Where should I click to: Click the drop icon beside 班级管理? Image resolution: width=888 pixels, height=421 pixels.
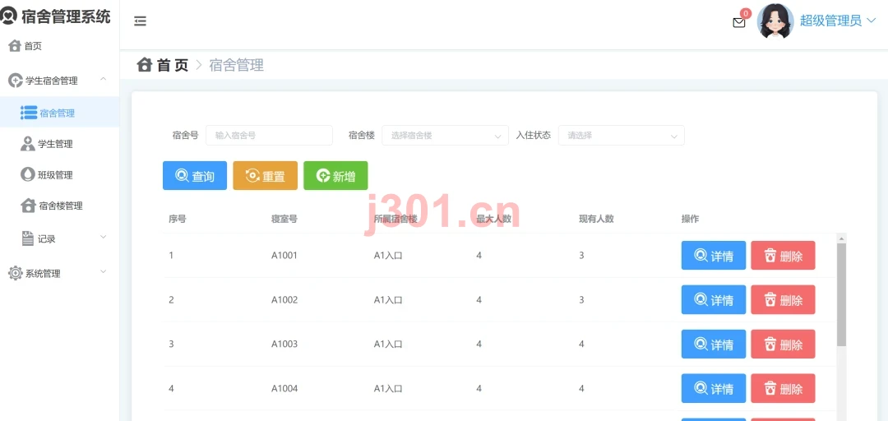coord(27,174)
